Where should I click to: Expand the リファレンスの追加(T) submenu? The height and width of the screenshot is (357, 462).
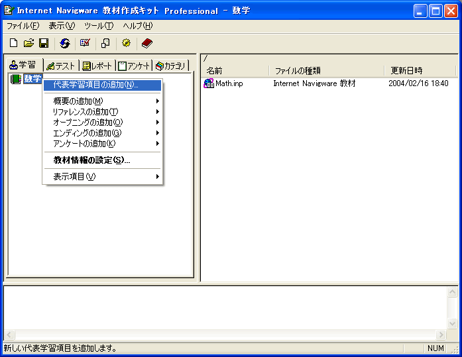(x=102, y=111)
